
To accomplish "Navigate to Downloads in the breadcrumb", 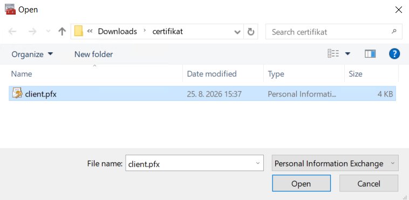I will tap(118, 32).
